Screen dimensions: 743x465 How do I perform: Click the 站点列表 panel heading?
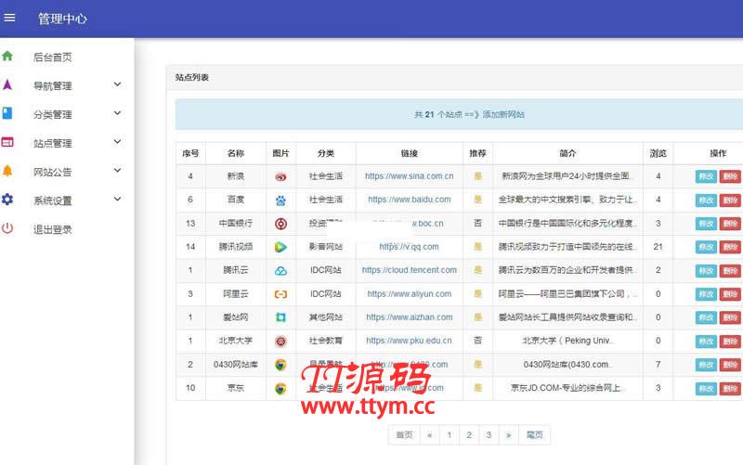tap(192, 77)
